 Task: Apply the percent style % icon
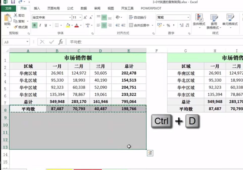(x=168, y=25)
